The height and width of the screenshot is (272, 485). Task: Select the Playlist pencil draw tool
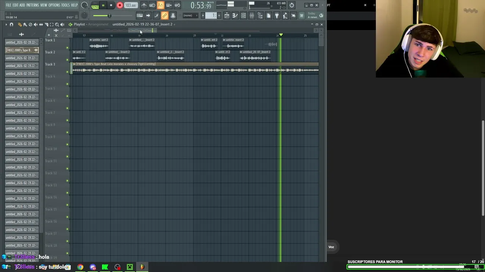pyautogui.click(x=20, y=24)
